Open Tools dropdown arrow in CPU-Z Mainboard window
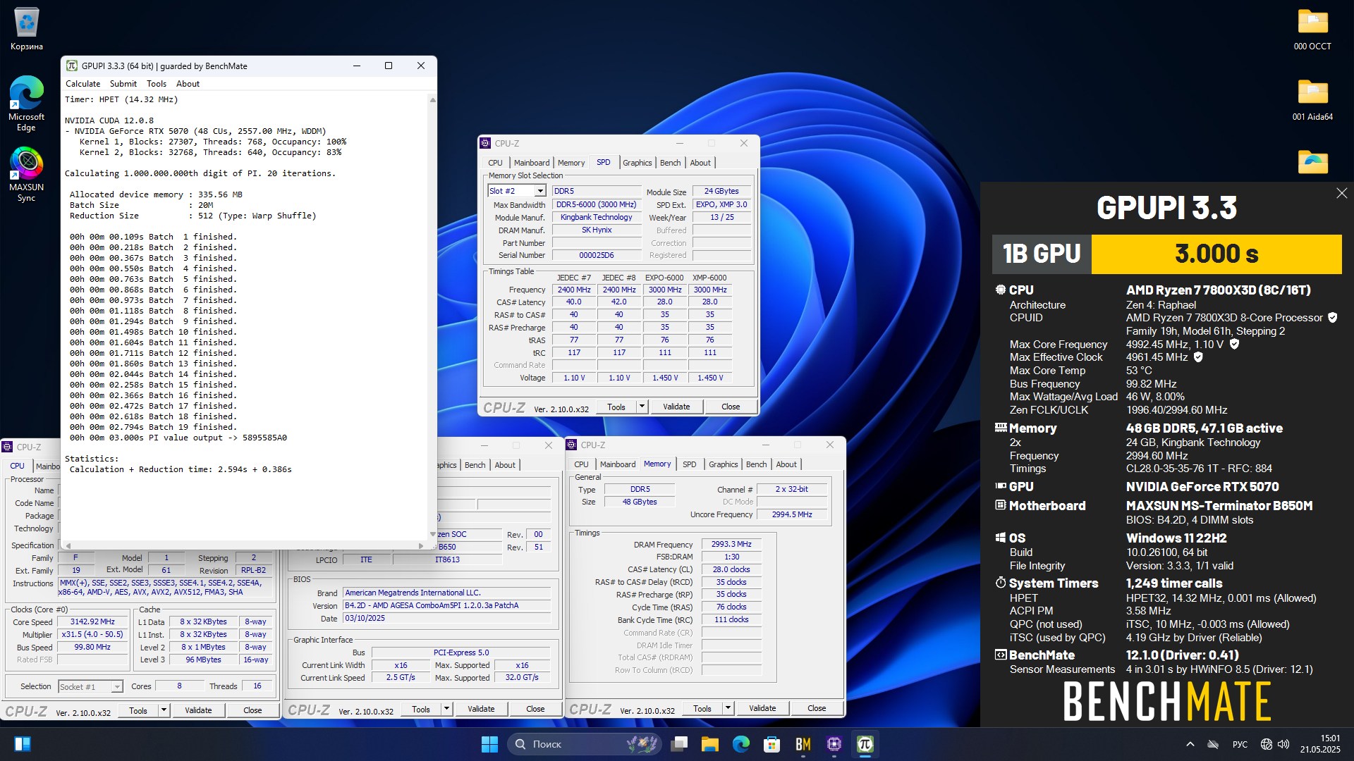This screenshot has height=761, width=1354. [x=446, y=709]
